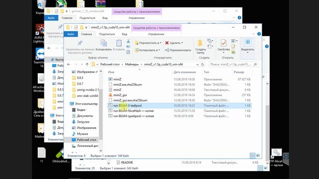Screen dimensions: 319x179
Task: Click the New folder icon
Action: click(x=200, y=43)
